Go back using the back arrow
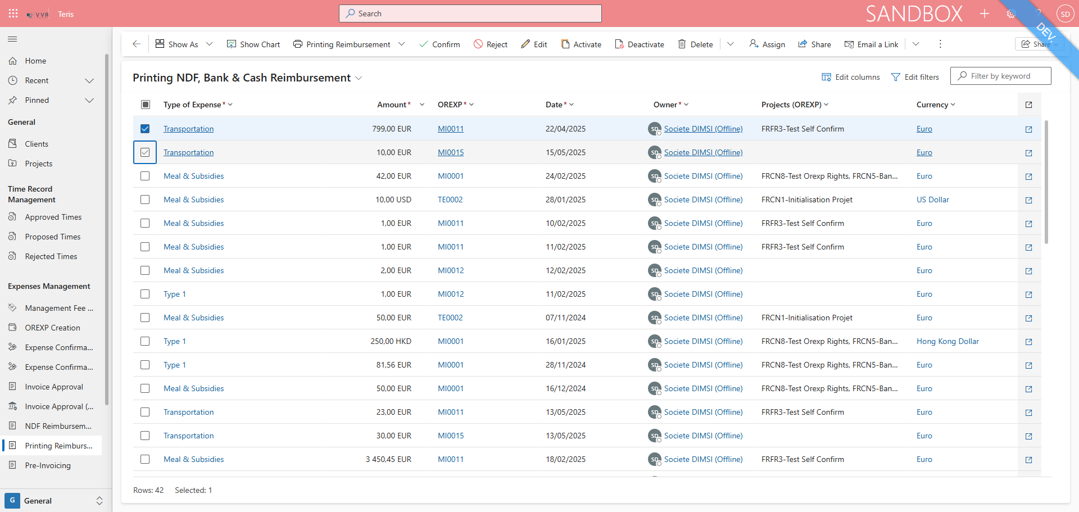Image resolution: width=1079 pixels, height=512 pixels. [137, 44]
